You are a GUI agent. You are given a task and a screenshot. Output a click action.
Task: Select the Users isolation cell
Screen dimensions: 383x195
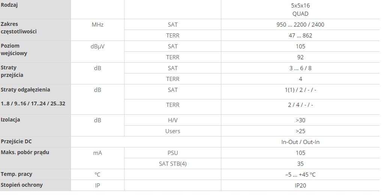pyautogui.click(x=173, y=131)
